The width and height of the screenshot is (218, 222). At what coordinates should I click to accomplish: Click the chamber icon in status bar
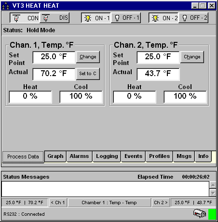pyautogui.click(x=200, y=213)
